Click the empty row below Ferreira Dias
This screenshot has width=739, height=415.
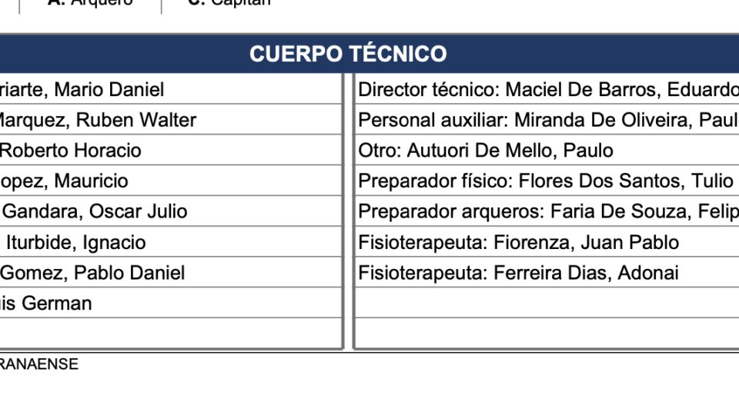click(547, 303)
